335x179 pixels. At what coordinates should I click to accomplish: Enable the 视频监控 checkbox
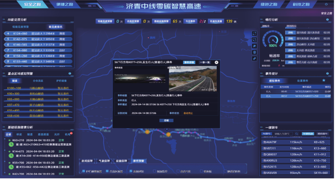(155, 171)
